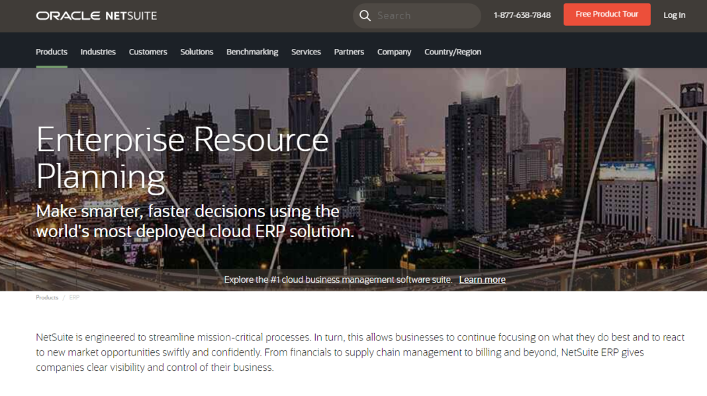Open the Industries menu
The width and height of the screenshot is (707, 396).
(x=98, y=51)
